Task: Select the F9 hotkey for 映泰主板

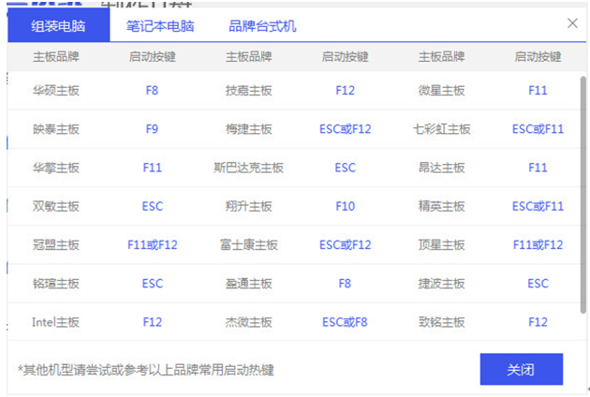Action: click(152, 129)
